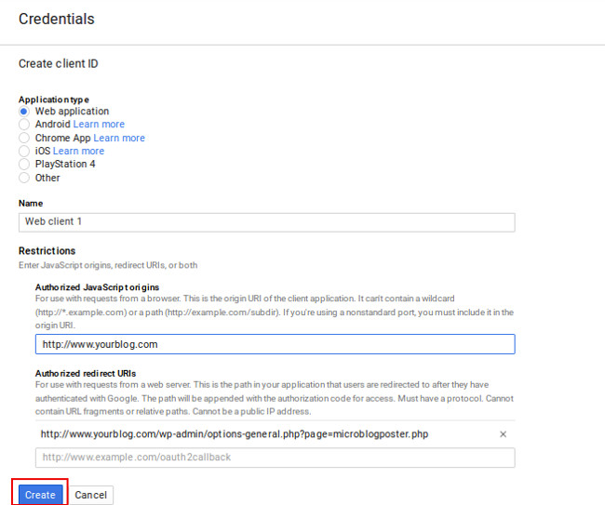
Task: Select the Web application radio button
Action: (x=24, y=112)
